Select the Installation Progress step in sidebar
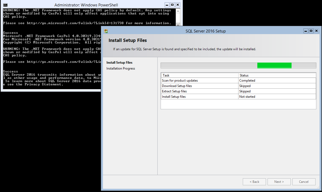The image size is (322, 192). [121, 68]
